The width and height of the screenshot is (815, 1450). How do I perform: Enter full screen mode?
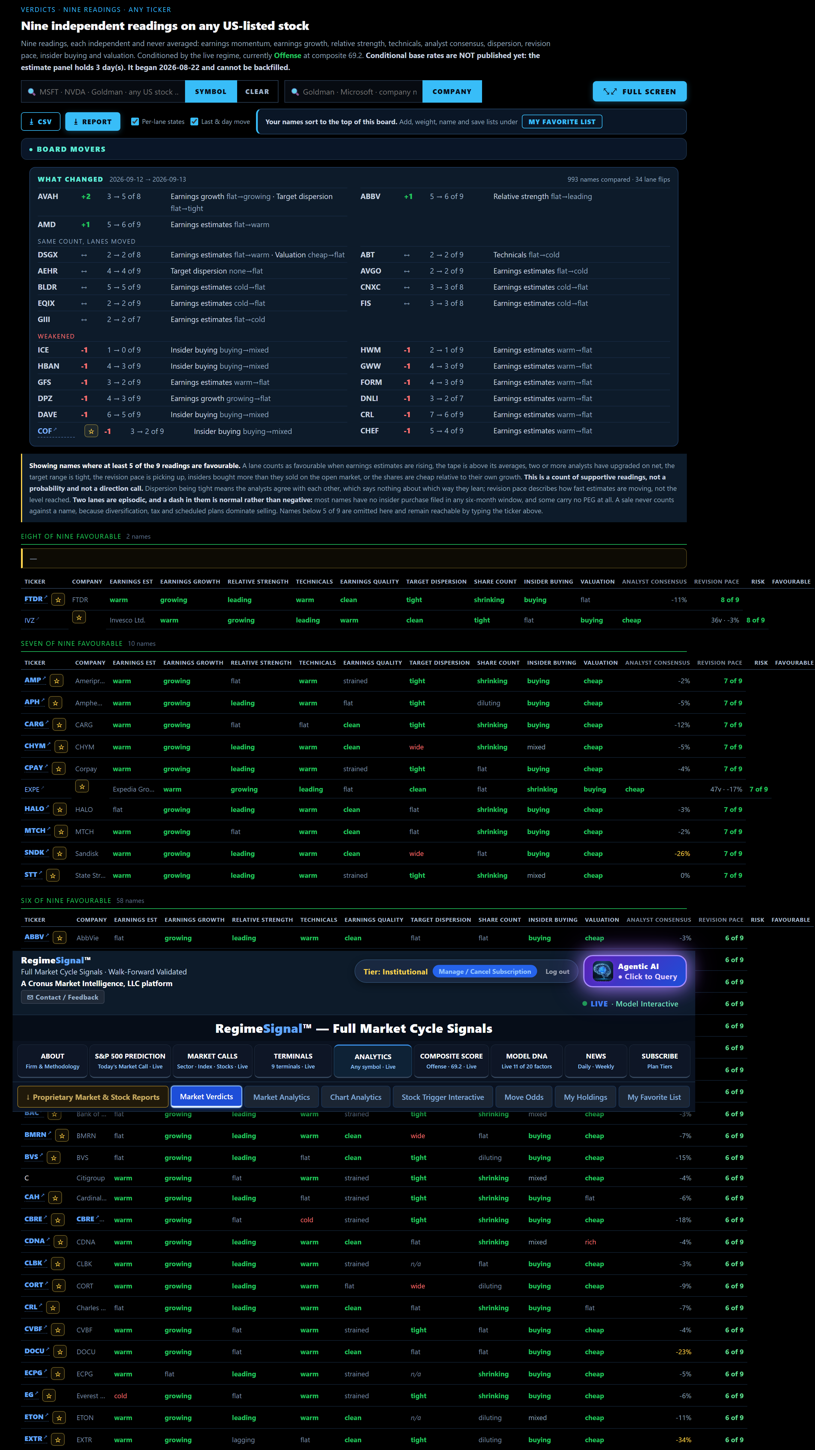pos(639,92)
